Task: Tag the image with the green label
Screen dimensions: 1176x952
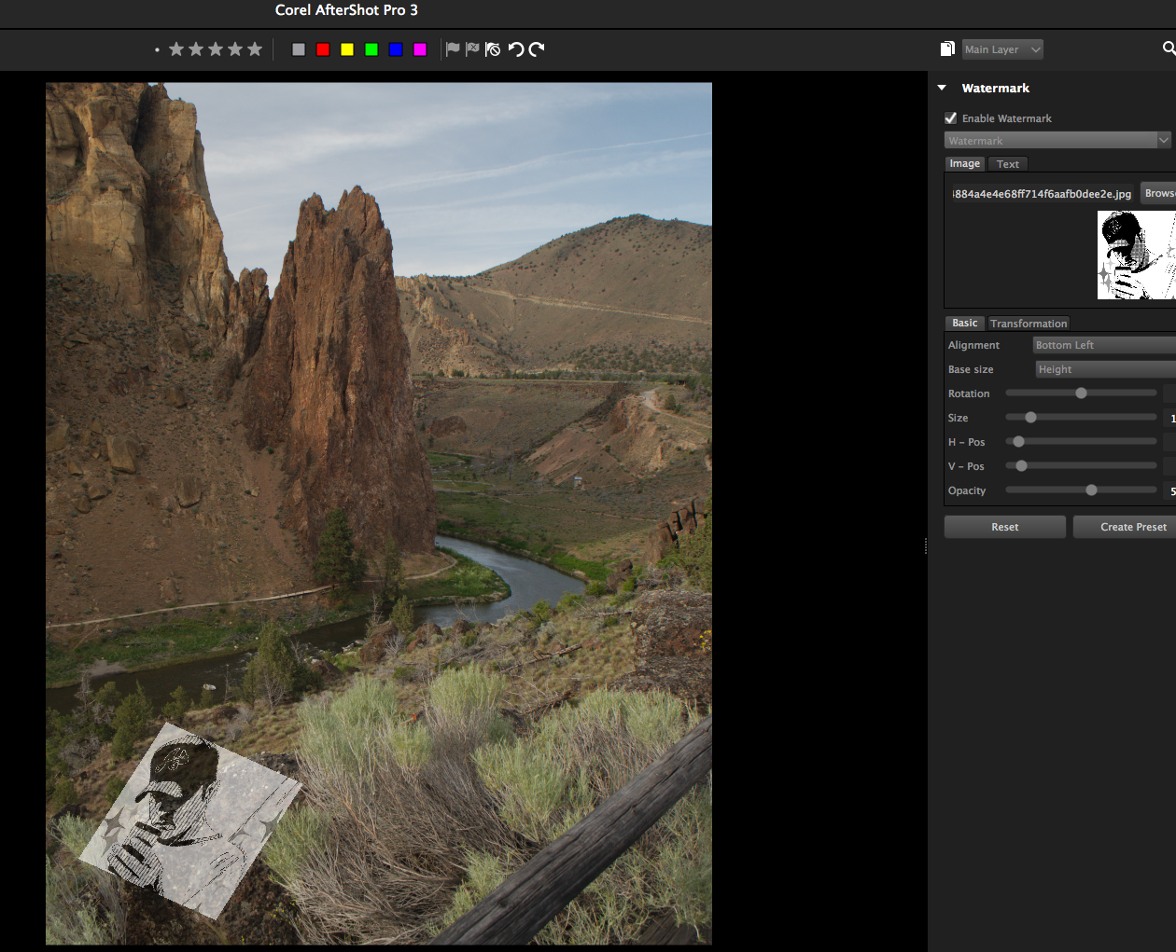Action: pos(371,49)
